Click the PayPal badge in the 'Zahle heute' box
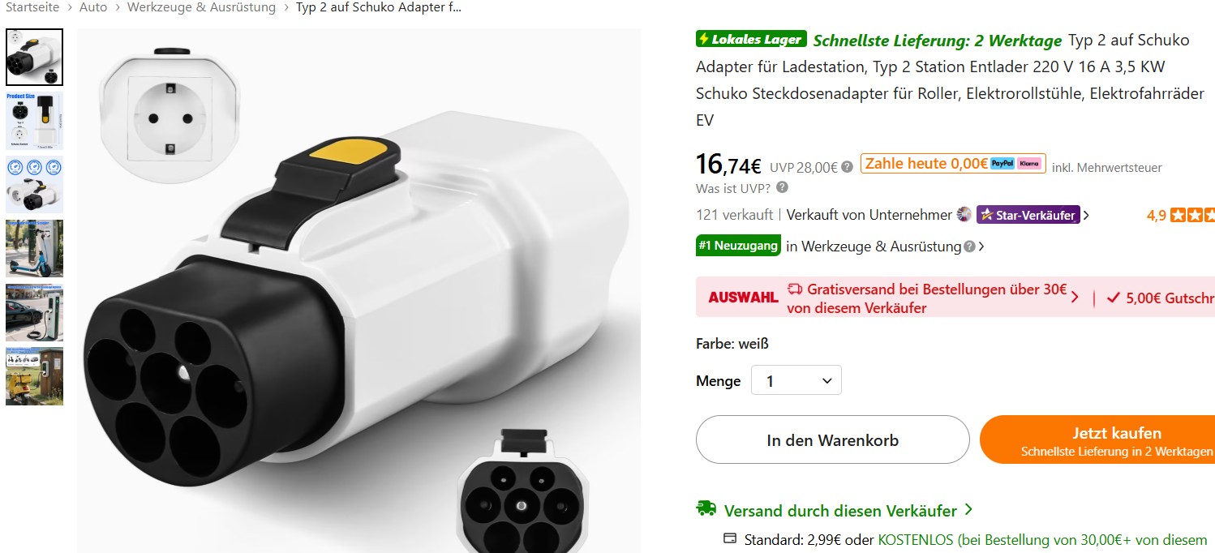The height and width of the screenshot is (553, 1215). [1002, 163]
